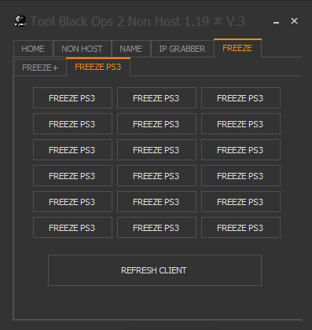Click first row, right FREEZE PS3 button
Screen dimensions: 312x330
240,98
